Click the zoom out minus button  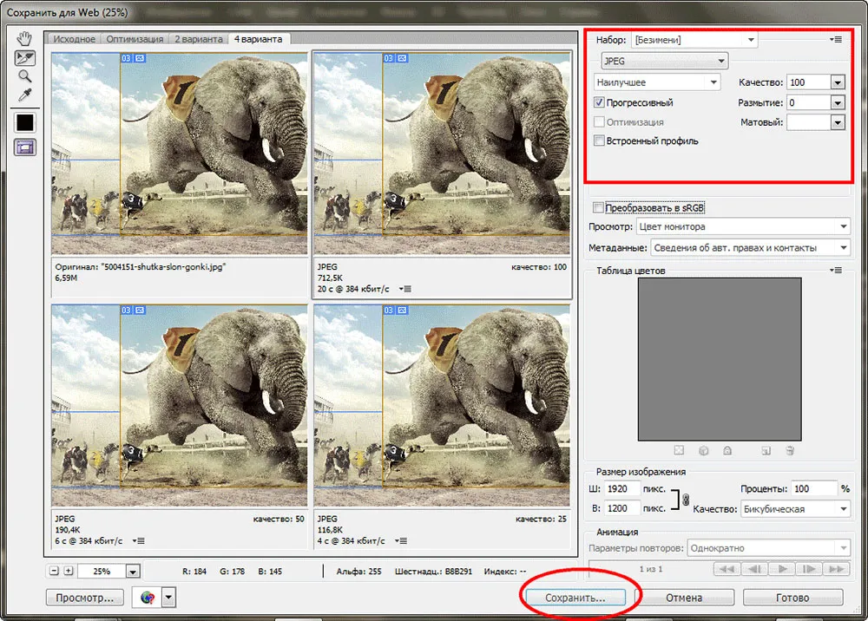coord(54,571)
